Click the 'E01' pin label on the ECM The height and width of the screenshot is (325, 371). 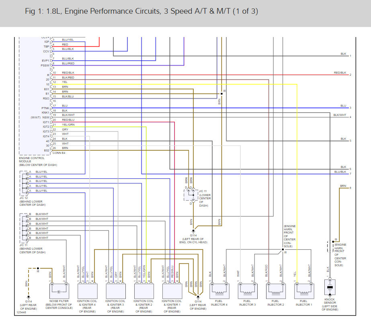[x=47, y=89]
